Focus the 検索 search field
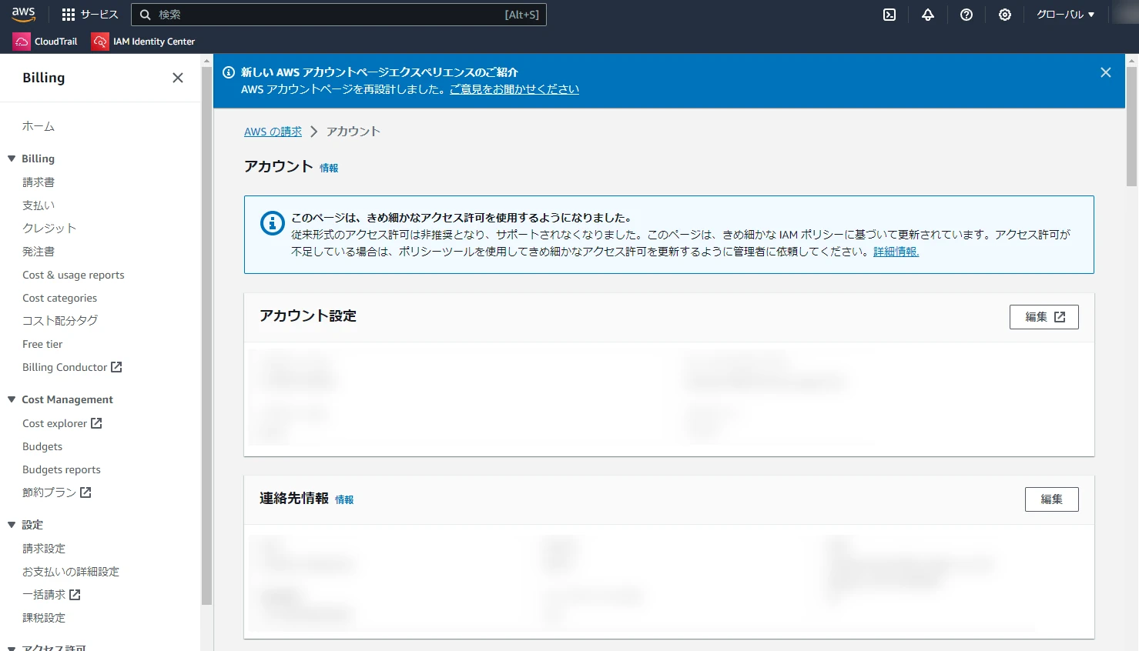The width and height of the screenshot is (1139, 651). coord(339,15)
